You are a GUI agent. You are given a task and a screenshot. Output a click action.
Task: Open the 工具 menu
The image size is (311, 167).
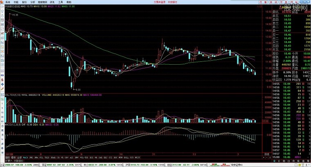click(x=61, y=2)
